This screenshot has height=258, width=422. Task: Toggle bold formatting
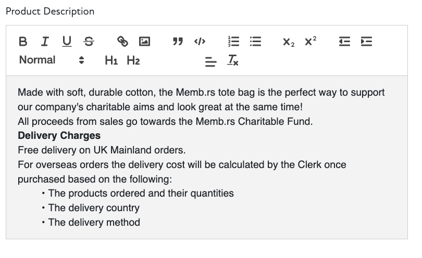(23, 42)
